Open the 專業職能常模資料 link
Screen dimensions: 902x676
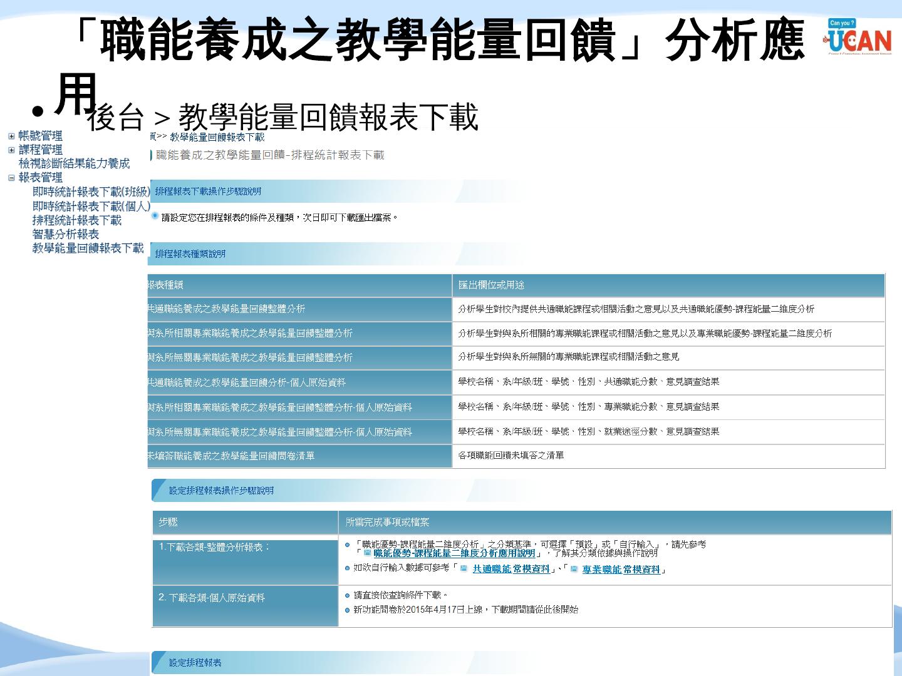coord(621,570)
